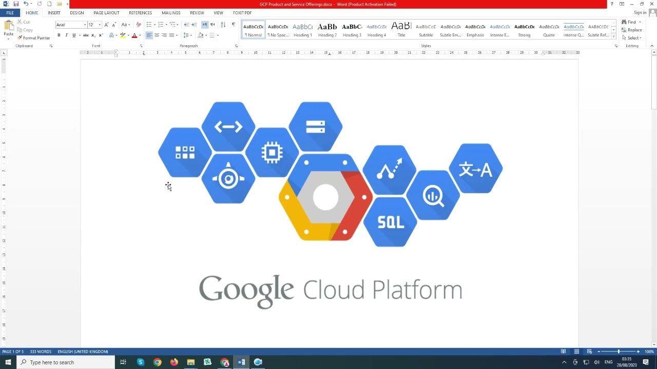Toggle left-to-right text direction
The width and height of the screenshot is (657, 369).
[205, 25]
